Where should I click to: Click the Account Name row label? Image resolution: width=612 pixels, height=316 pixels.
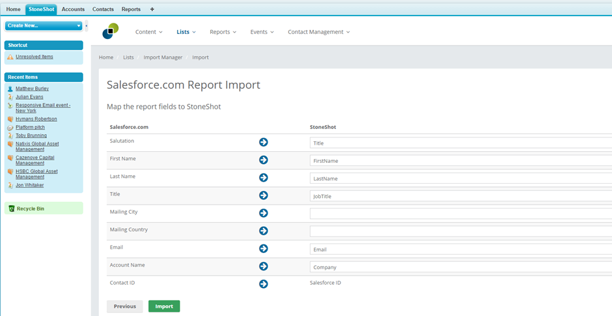pos(127,265)
